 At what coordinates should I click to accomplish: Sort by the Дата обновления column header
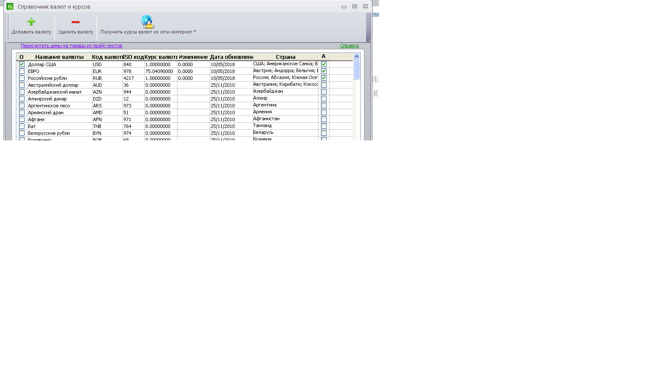click(x=231, y=57)
